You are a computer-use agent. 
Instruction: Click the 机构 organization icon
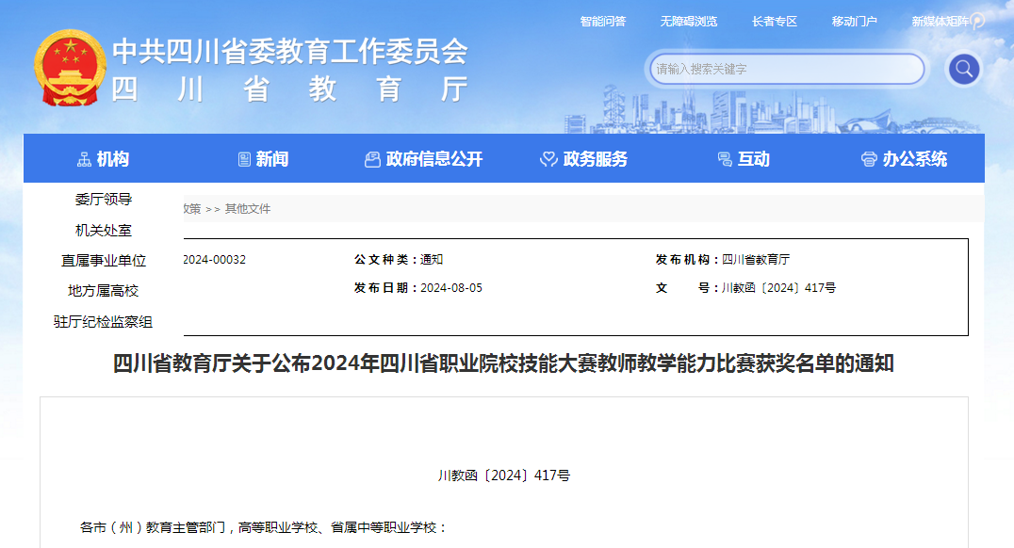pos(84,160)
